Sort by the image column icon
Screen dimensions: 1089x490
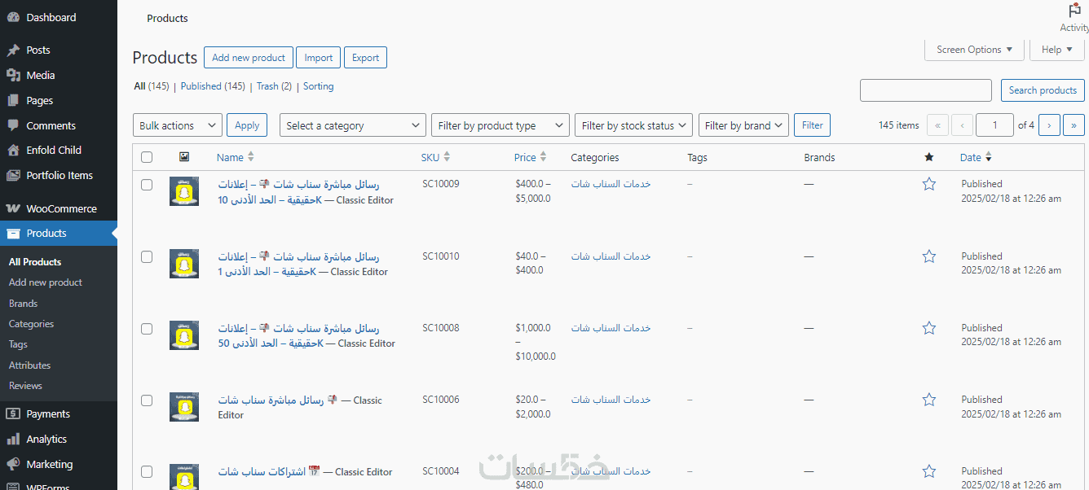[184, 157]
